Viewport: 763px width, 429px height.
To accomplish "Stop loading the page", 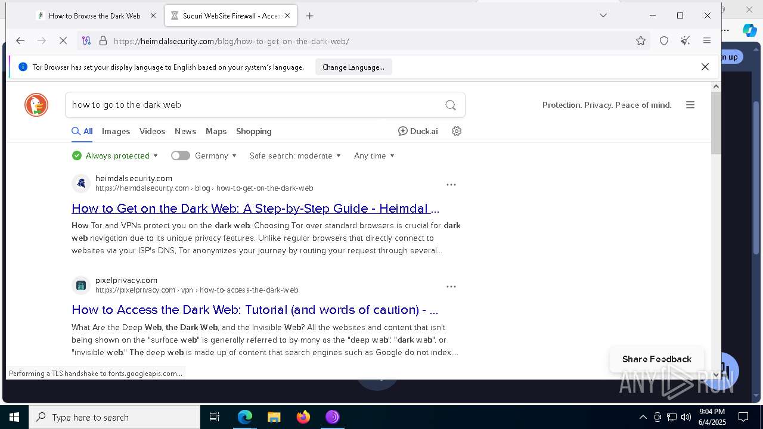I will 64,41.
